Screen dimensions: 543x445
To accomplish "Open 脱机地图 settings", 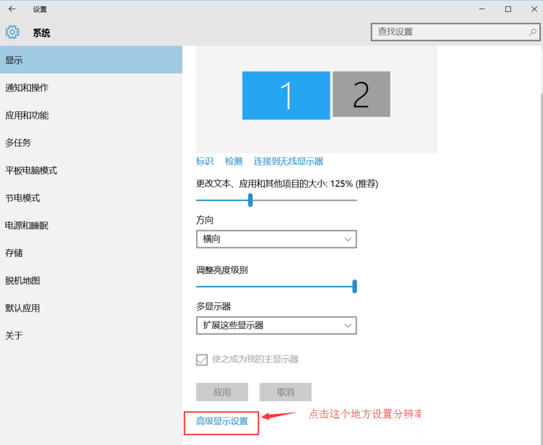I will pos(91,280).
